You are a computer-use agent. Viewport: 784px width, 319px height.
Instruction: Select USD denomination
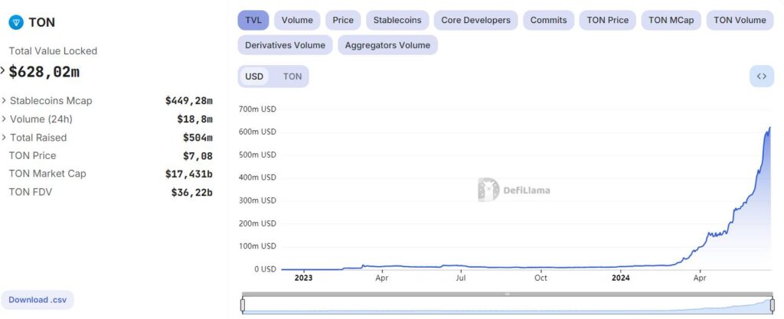pyautogui.click(x=254, y=76)
